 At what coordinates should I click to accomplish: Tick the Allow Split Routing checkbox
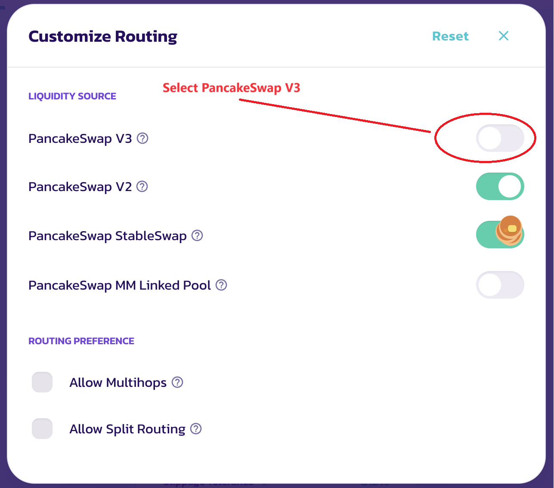click(x=42, y=429)
